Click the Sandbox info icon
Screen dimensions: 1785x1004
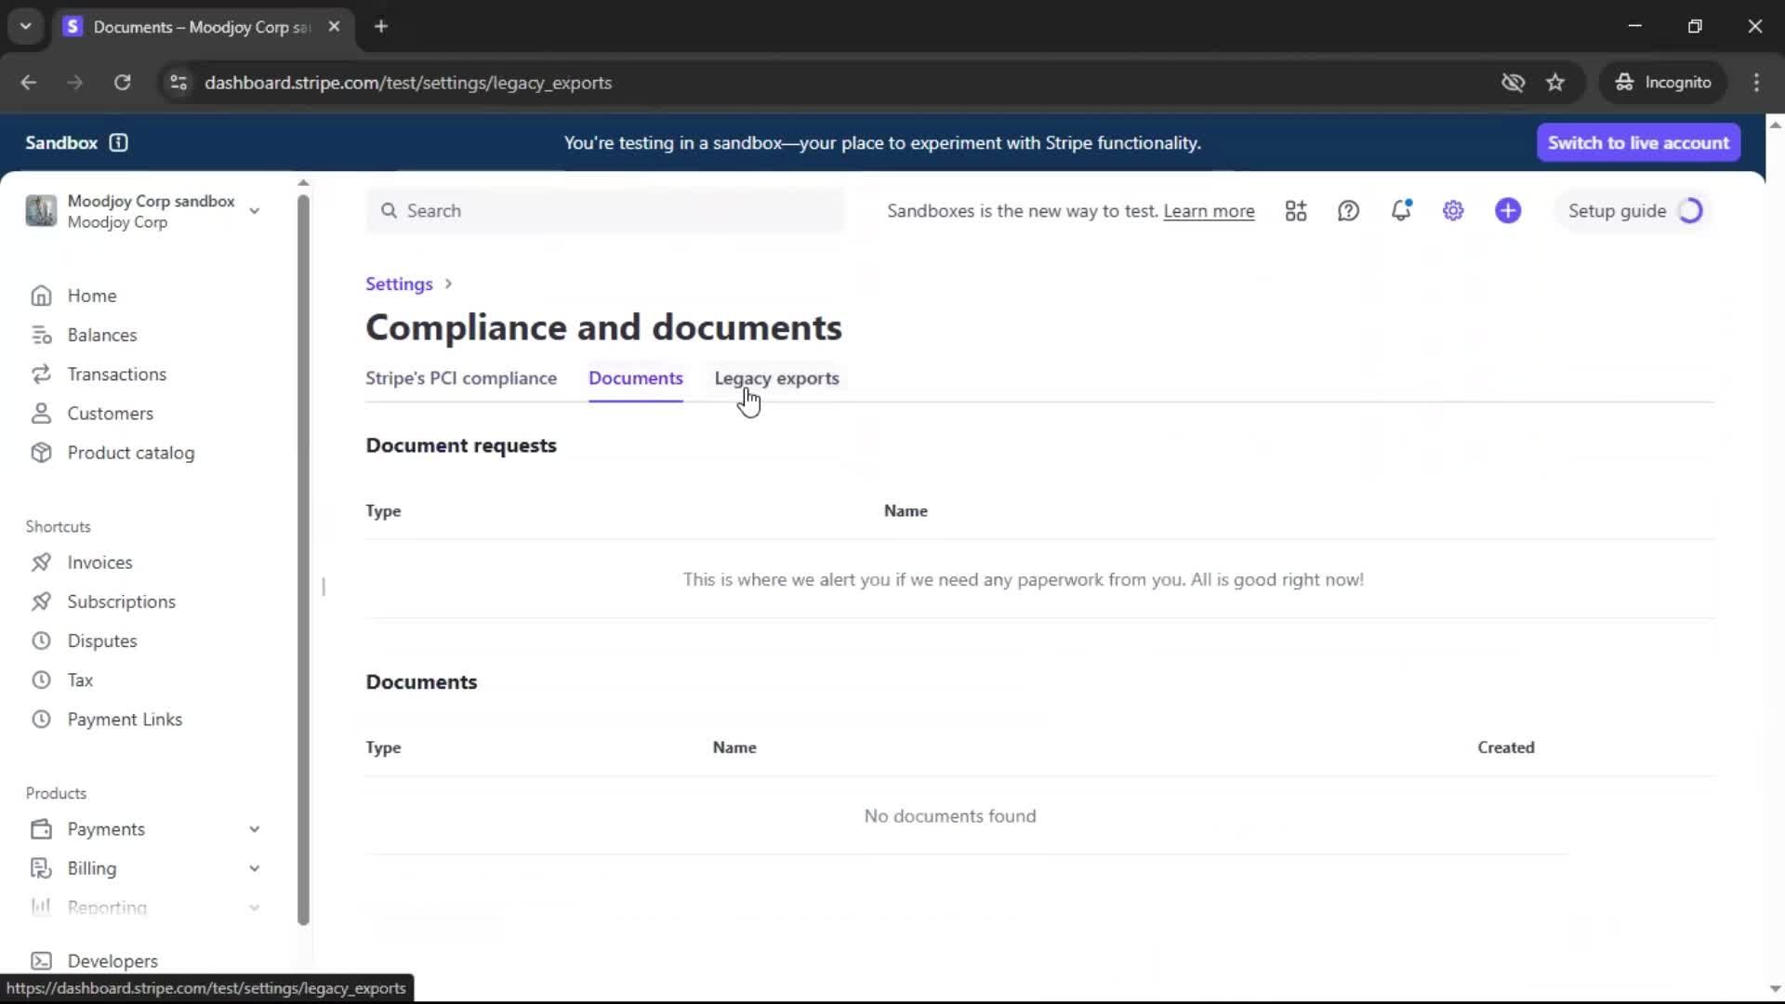(x=119, y=142)
